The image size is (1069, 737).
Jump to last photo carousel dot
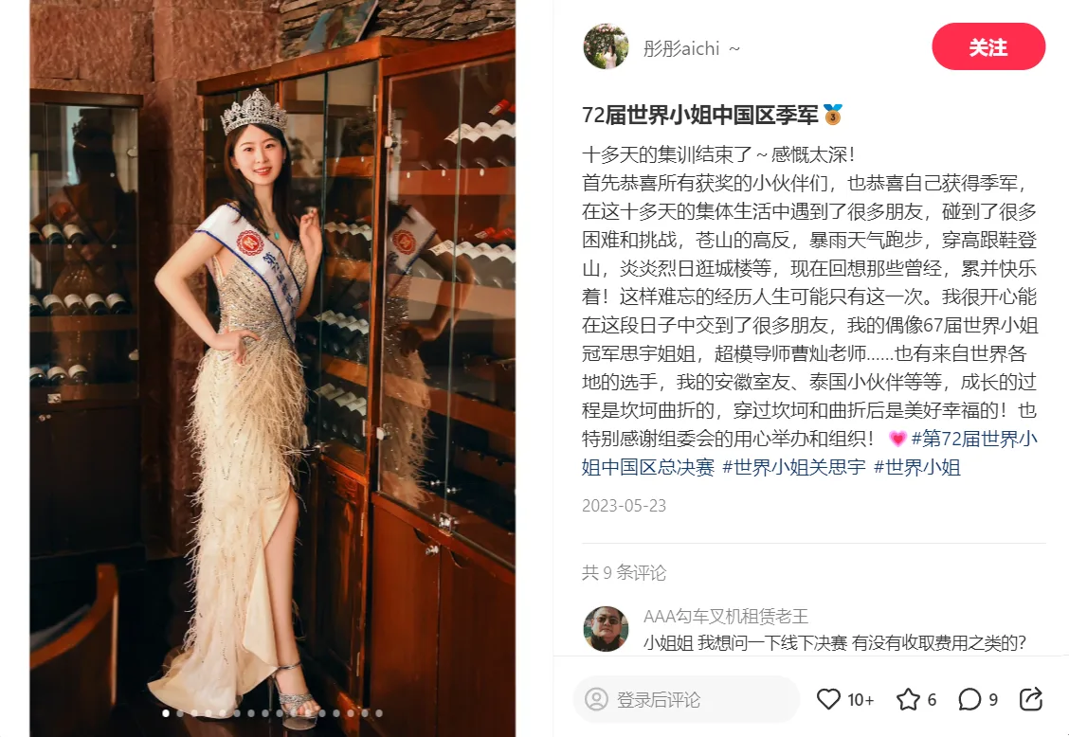pos(379,713)
